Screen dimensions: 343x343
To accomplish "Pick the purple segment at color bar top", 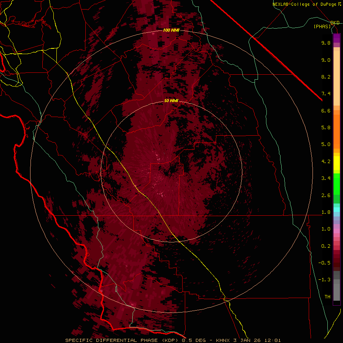I will tap(337, 38).
